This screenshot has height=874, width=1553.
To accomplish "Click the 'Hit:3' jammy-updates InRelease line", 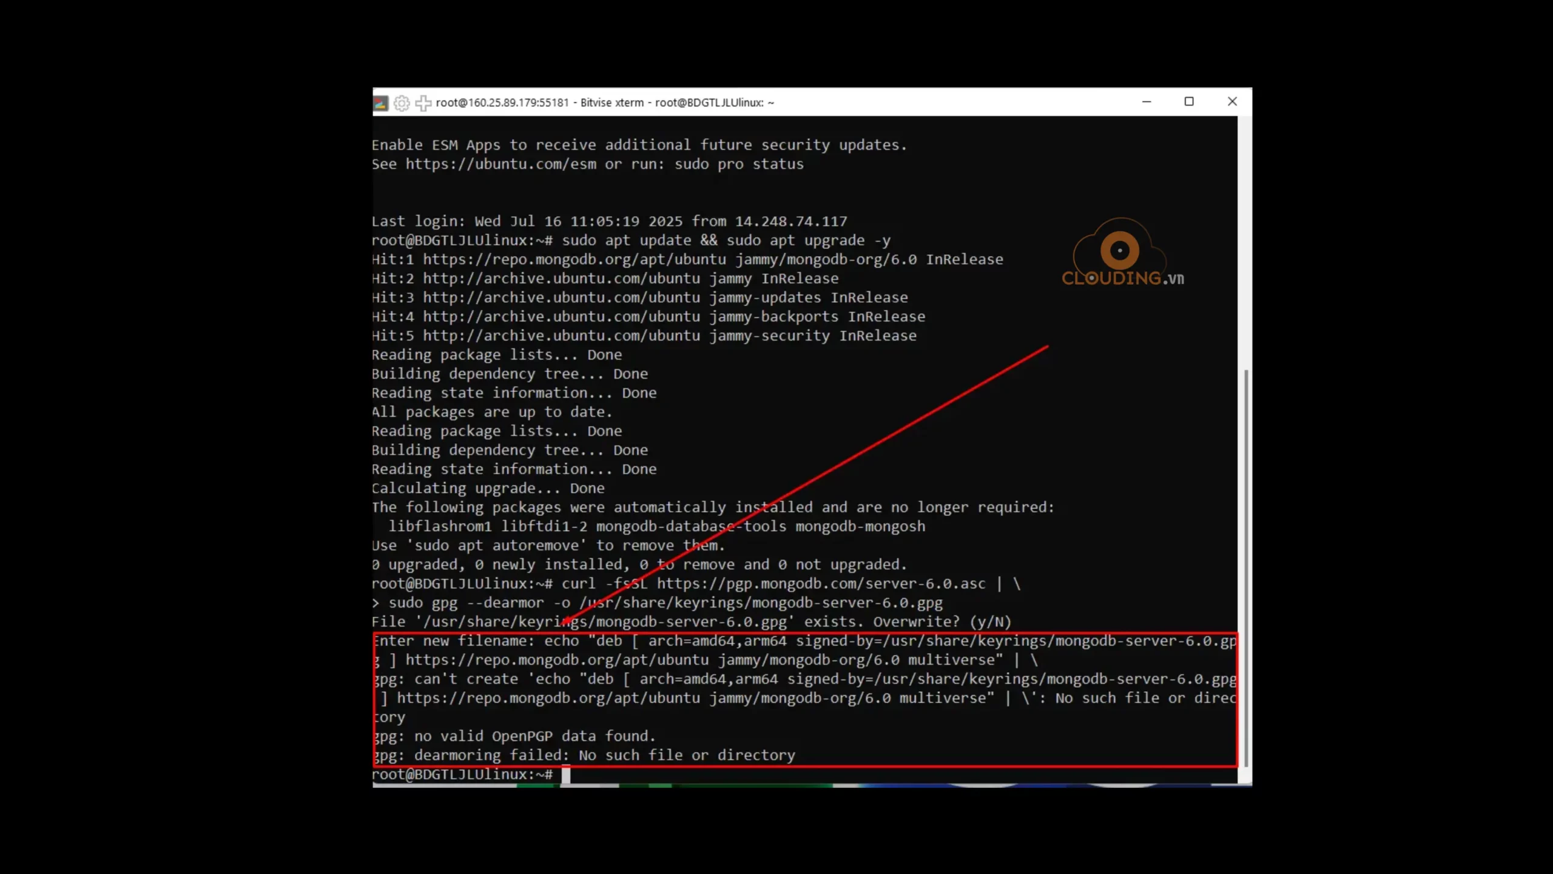I will (x=639, y=297).
